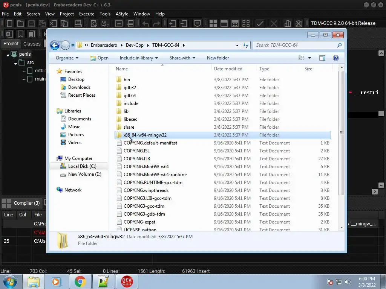Collapse the src folder tree node
The image size is (386, 289).
click(x=16, y=63)
